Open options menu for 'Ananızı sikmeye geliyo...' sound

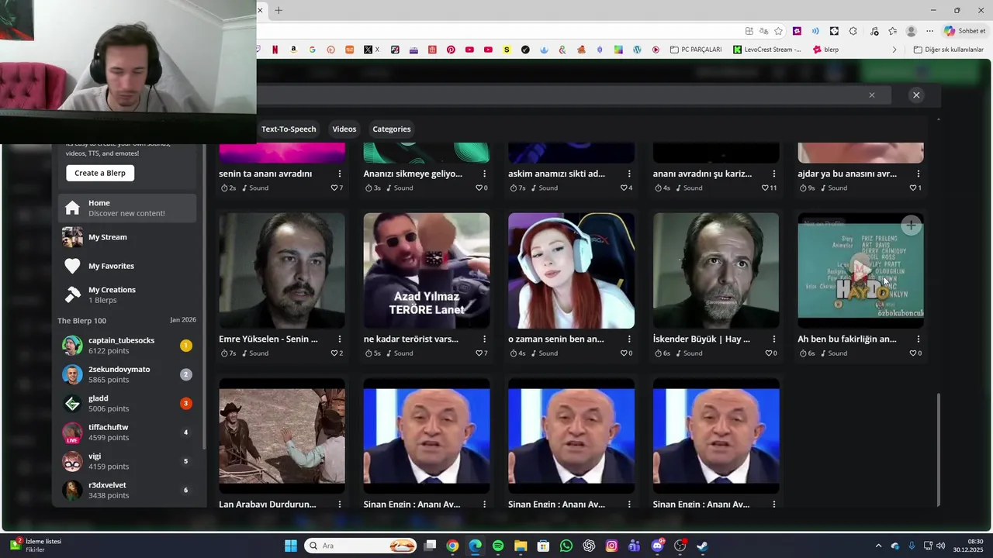(485, 174)
